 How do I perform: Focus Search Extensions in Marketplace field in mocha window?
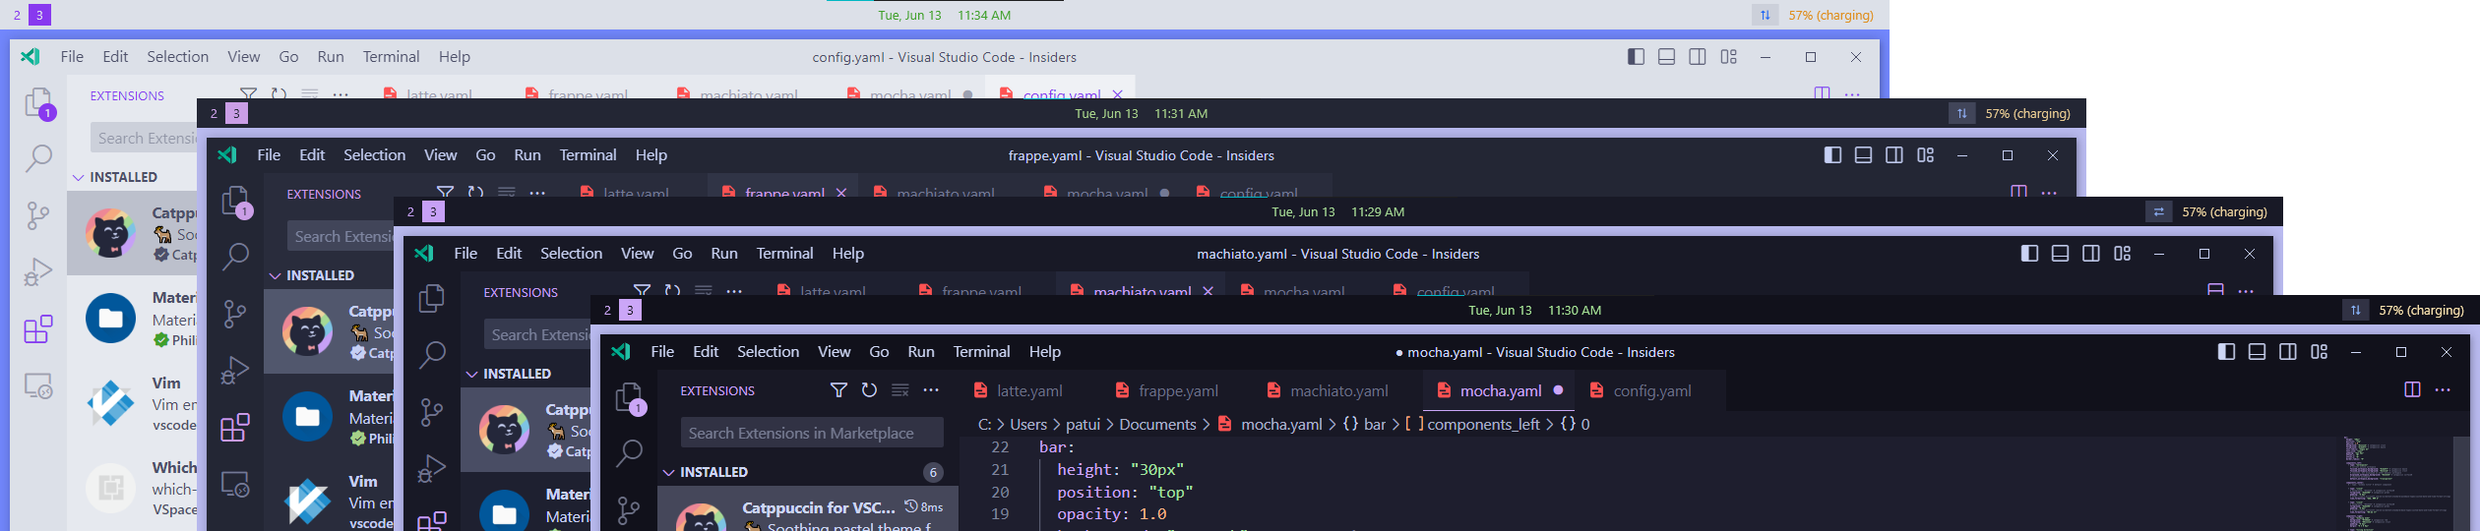click(x=812, y=433)
